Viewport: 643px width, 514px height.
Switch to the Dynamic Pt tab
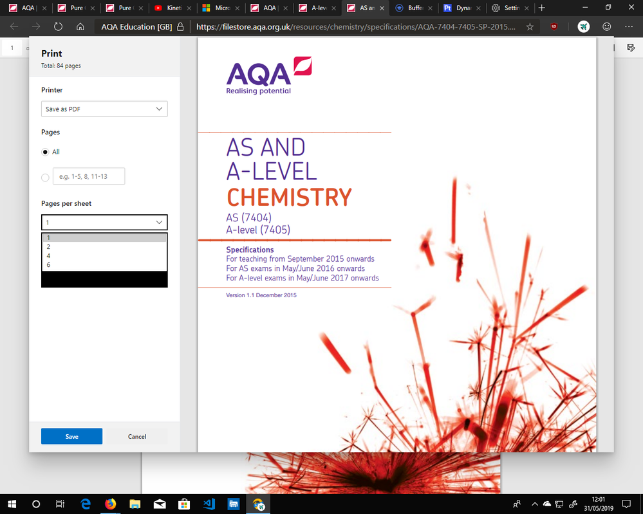pos(461,8)
